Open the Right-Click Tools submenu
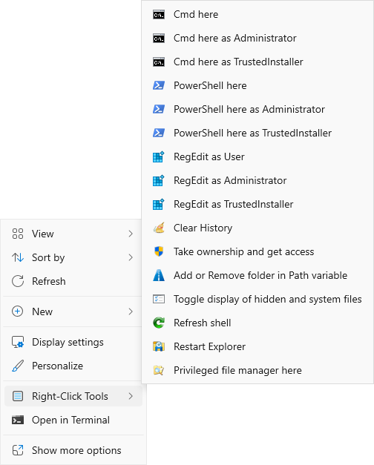The image size is (374, 465). point(73,396)
